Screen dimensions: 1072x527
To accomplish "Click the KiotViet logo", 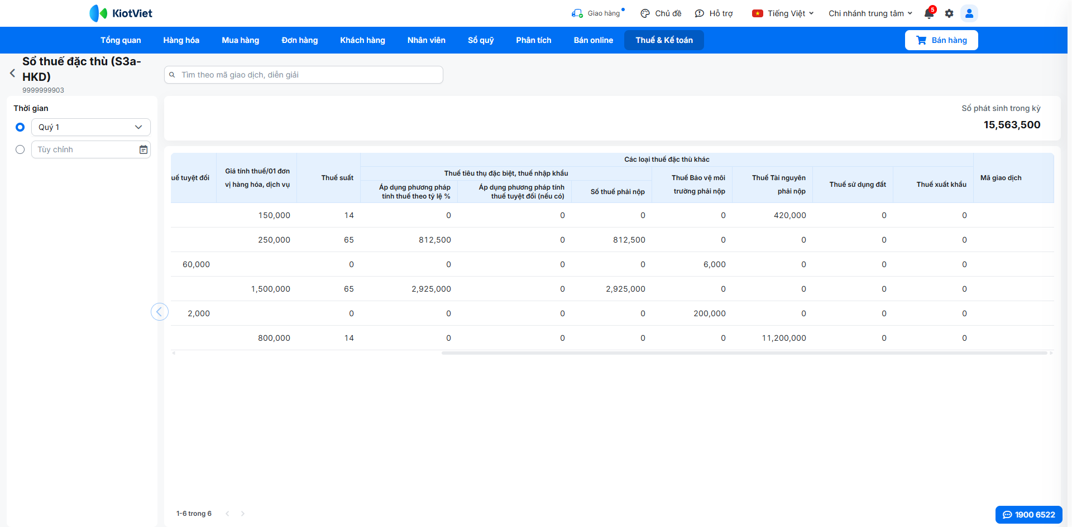I will (121, 13).
